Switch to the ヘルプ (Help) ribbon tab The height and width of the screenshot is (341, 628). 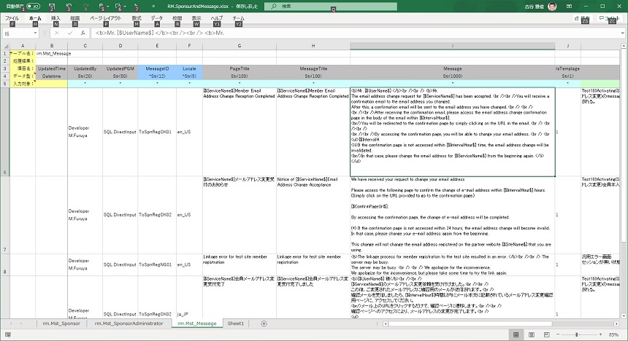click(x=217, y=18)
